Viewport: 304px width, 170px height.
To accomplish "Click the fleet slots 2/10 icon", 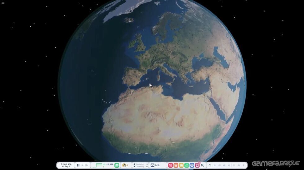I will pyautogui.click(x=153, y=165).
